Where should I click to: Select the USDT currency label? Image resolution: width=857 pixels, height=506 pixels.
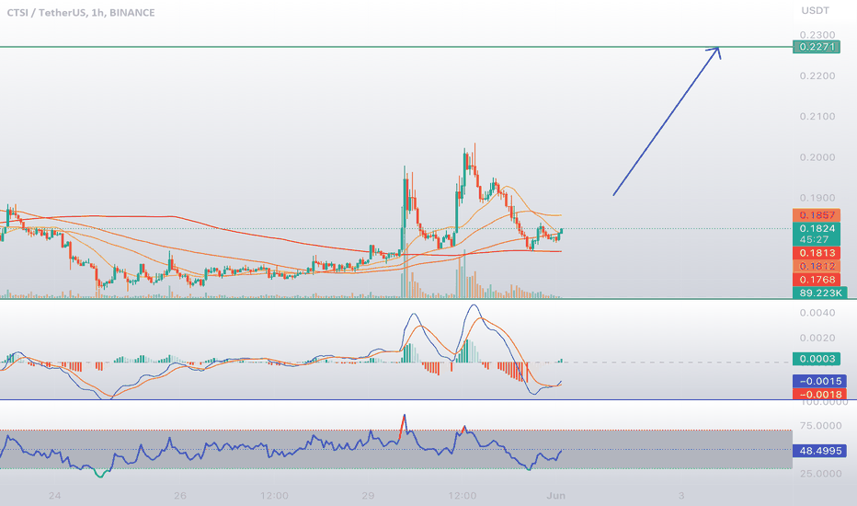(x=815, y=10)
